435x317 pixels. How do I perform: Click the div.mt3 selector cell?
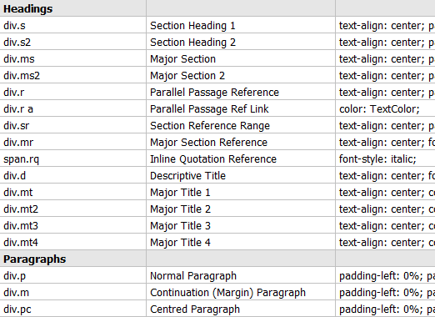72,225
